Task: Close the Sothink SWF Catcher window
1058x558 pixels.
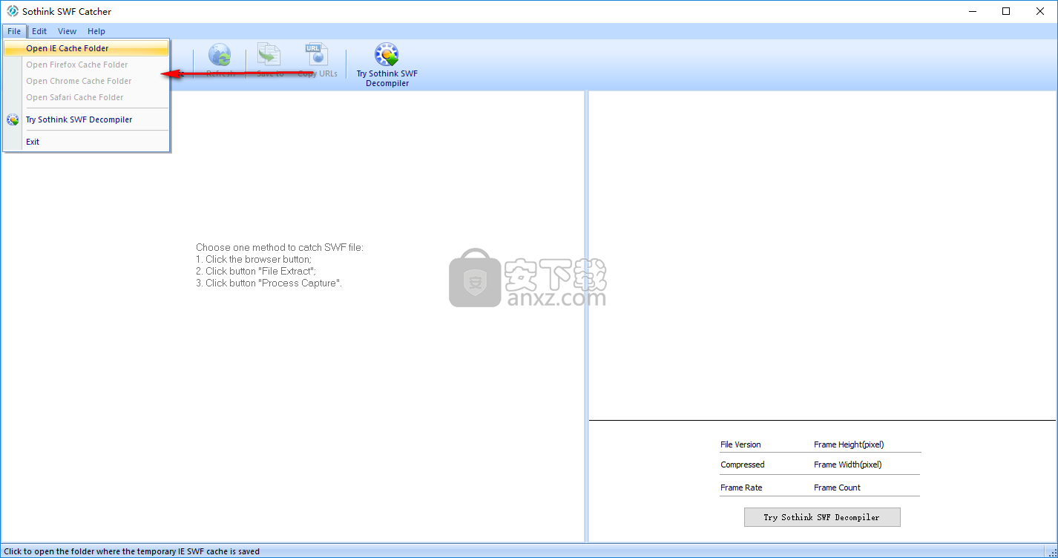Action: point(1040,11)
